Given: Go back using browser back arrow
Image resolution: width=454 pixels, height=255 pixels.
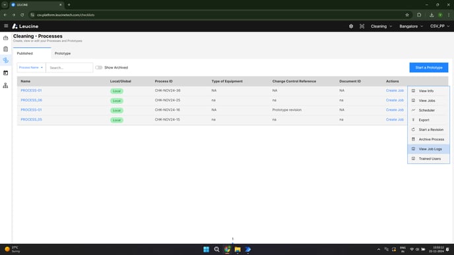Looking at the screenshot, I should [5, 14].
